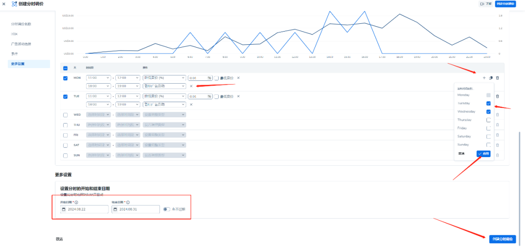Check Thursday in copy popup
525x249 pixels.
pos(489,120)
